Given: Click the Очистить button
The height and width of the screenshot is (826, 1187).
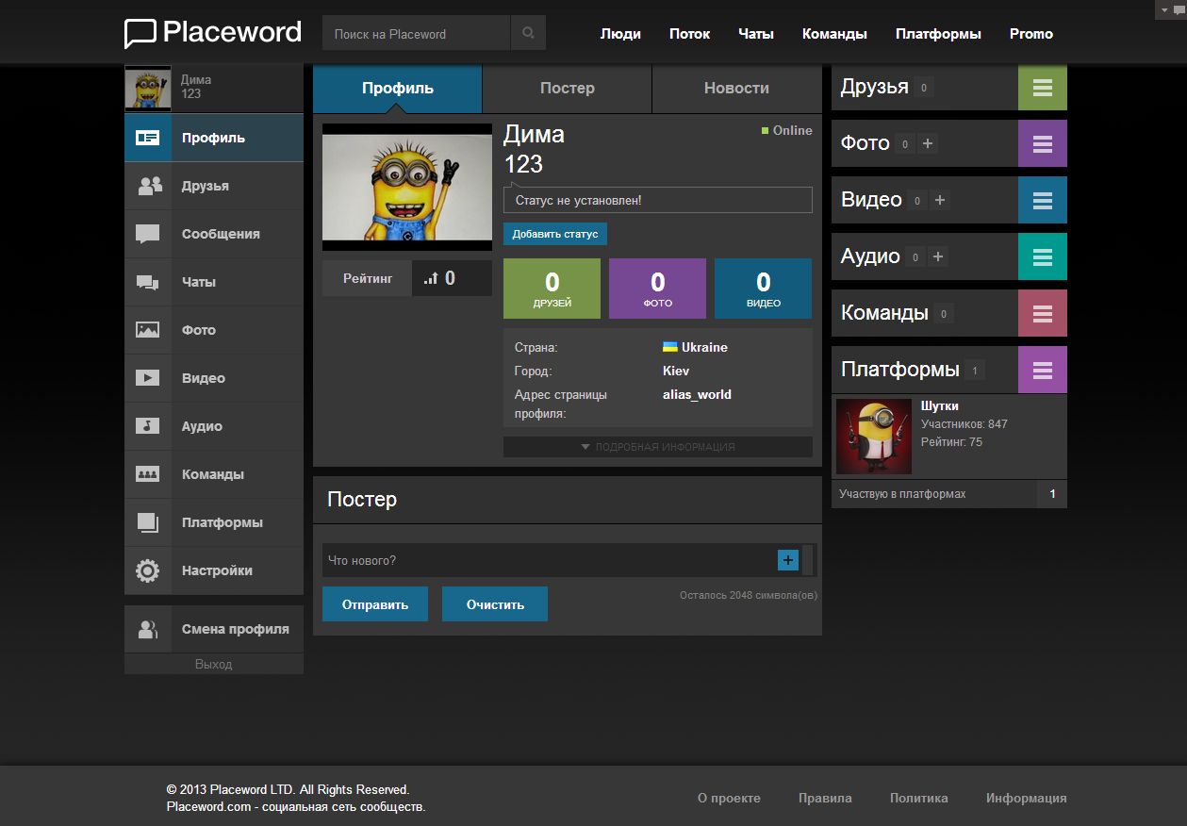Looking at the screenshot, I should click(495, 604).
